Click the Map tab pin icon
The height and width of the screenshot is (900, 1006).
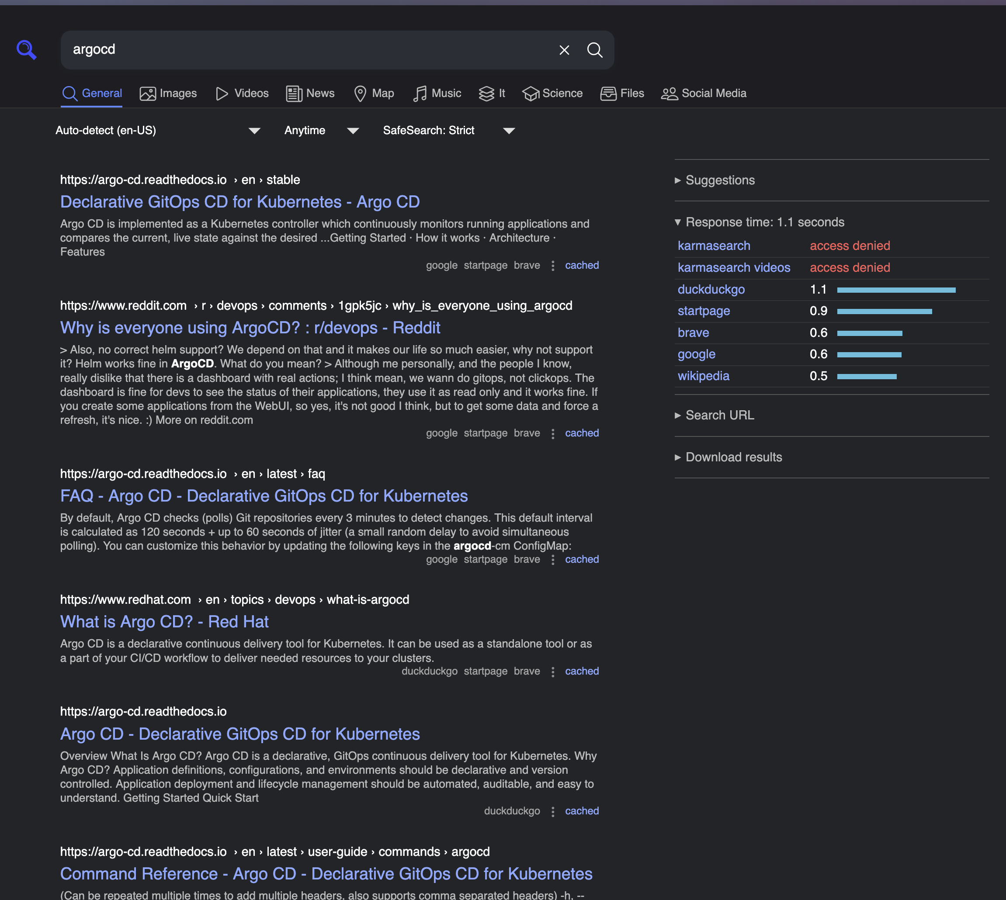coord(360,93)
